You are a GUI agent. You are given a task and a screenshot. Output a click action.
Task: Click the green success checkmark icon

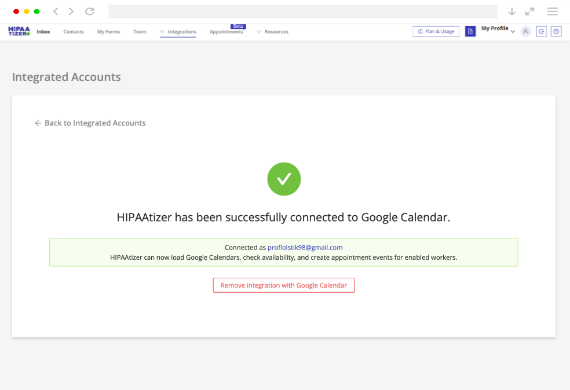coord(284,179)
